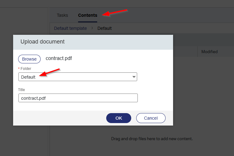
Task: Switch to the Tasks tab
Action: [x=62, y=15]
